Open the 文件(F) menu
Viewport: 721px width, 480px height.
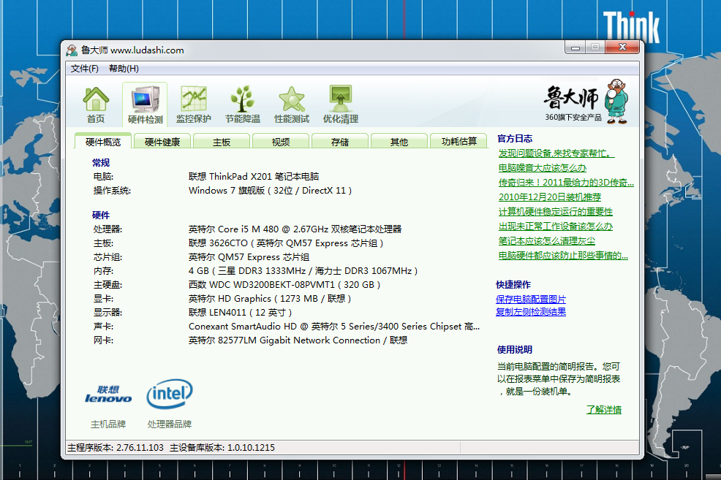[85, 69]
